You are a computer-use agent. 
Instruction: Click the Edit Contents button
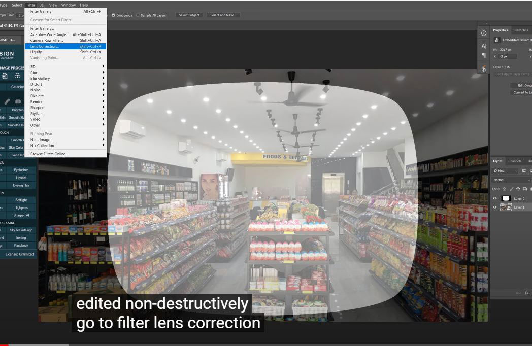point(522,85)
